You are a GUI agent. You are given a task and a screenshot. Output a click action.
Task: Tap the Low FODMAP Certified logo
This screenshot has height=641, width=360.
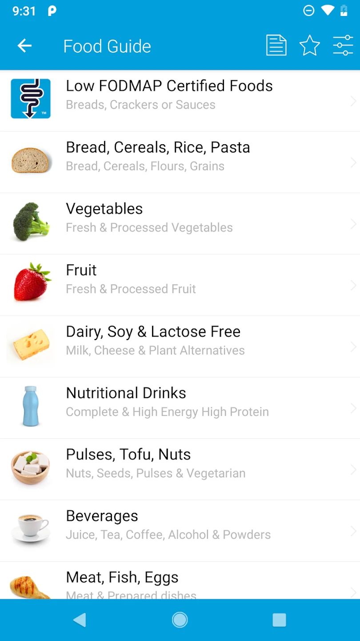[x=31, y=99]
